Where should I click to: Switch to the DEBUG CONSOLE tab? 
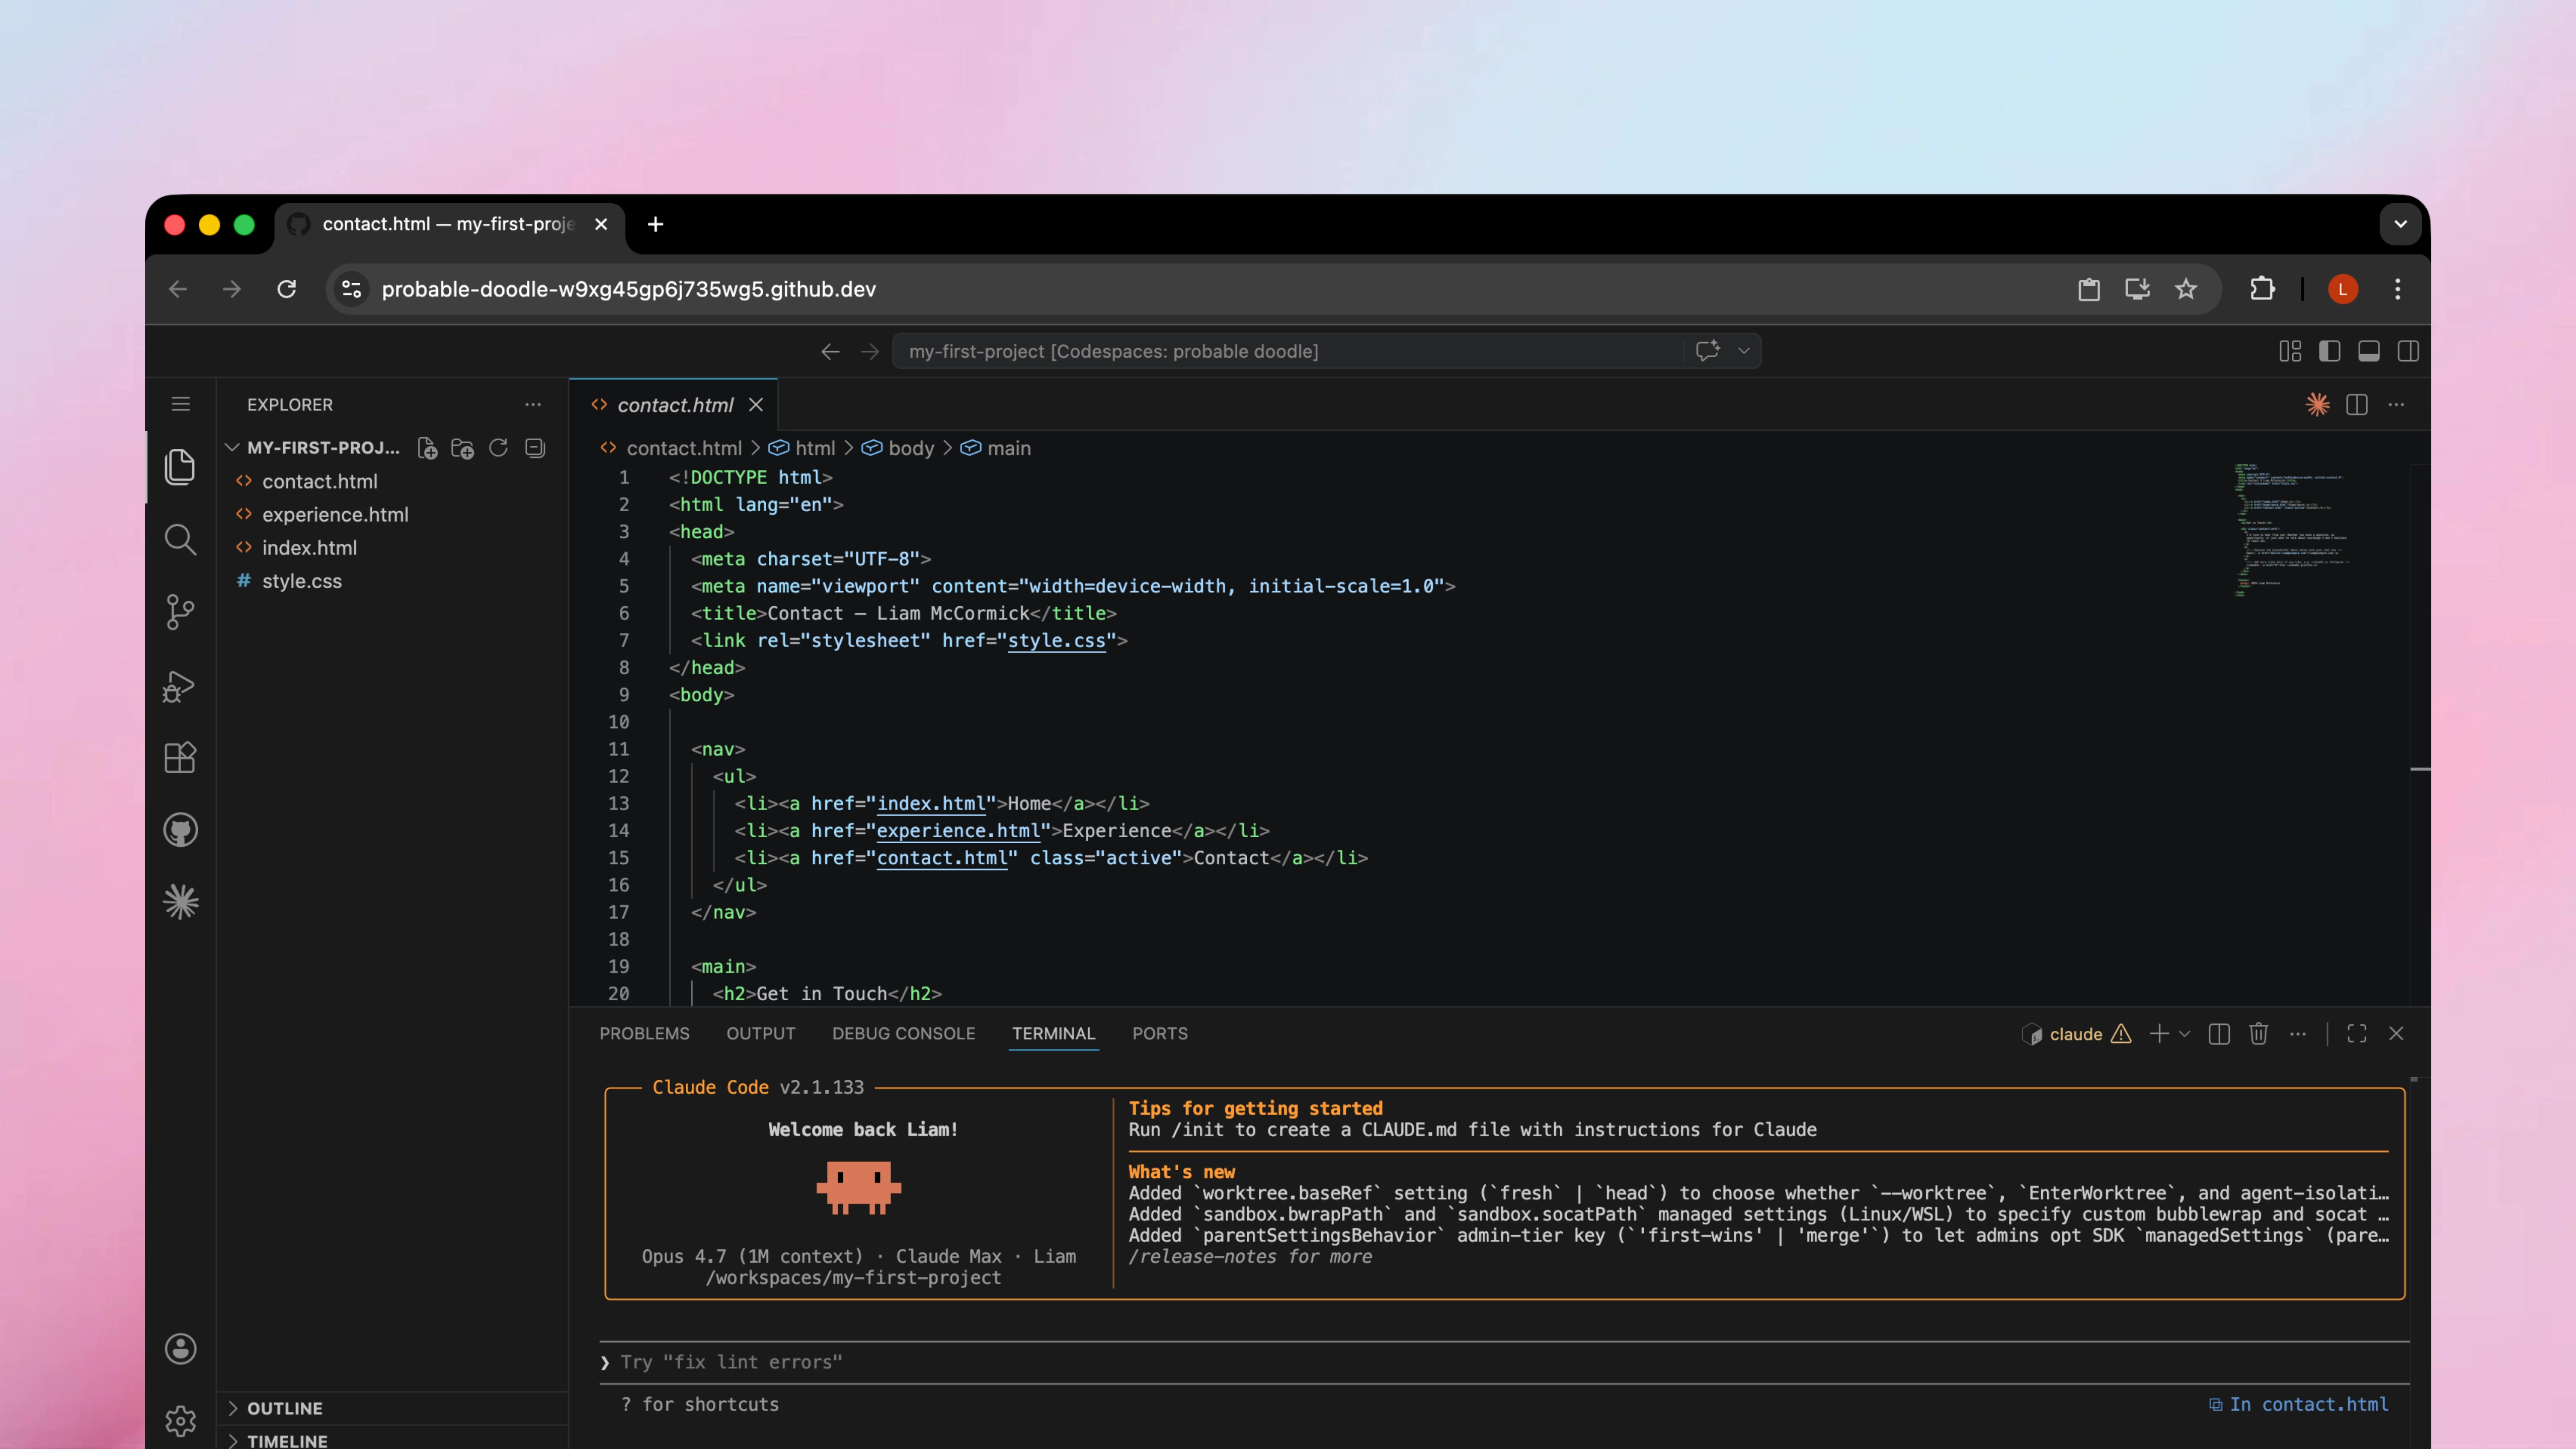click(x=904, y=1034)
